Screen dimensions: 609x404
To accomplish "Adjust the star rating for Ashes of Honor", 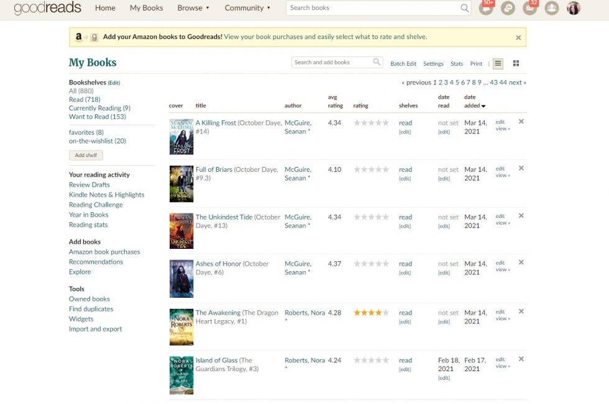I will pos(371,263).
